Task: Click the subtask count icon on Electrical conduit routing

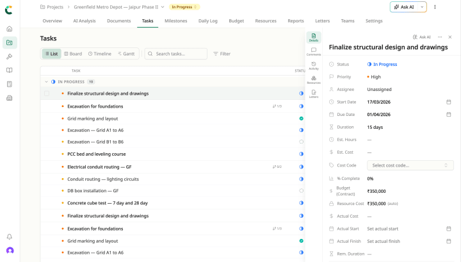Action: (277, 167)
